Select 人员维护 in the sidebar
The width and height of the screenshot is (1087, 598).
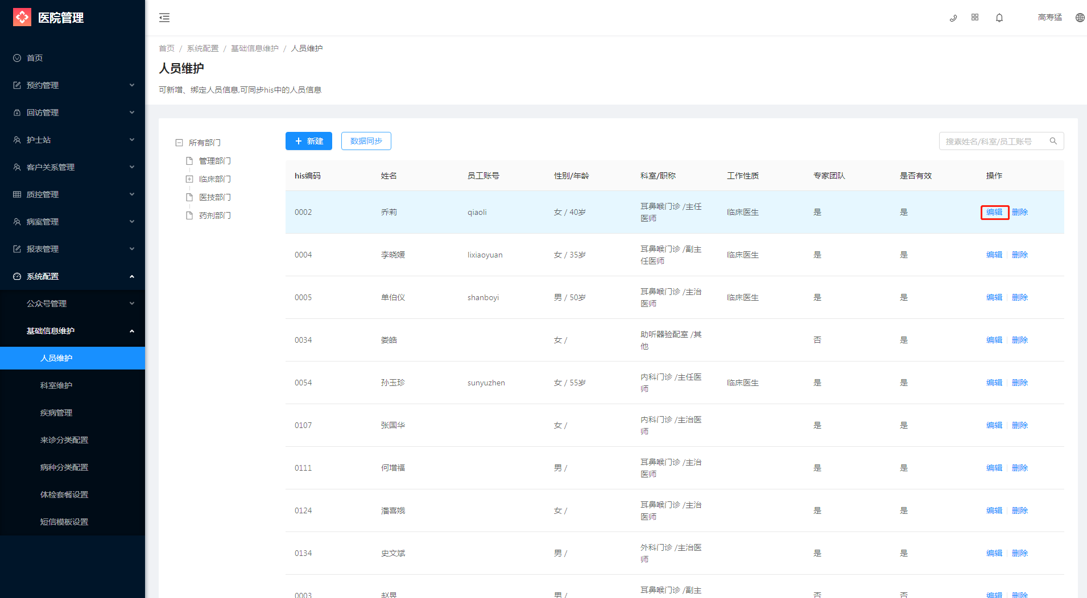pos(72,358)
